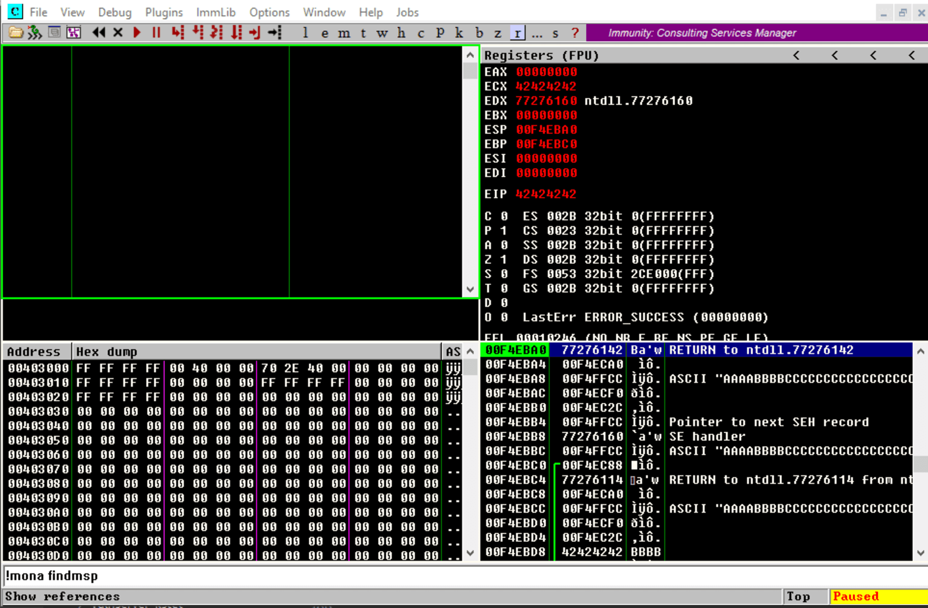Click the Go to address arrow icon
928x608 pixels.
[275, 33]
